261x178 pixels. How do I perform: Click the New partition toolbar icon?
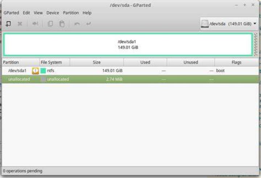pos(8,24)
